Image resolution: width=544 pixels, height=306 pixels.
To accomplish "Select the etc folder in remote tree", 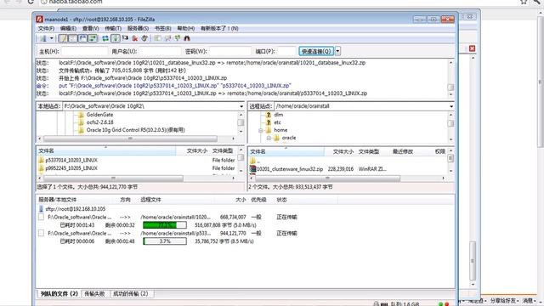I will click(x=277, y=122).
